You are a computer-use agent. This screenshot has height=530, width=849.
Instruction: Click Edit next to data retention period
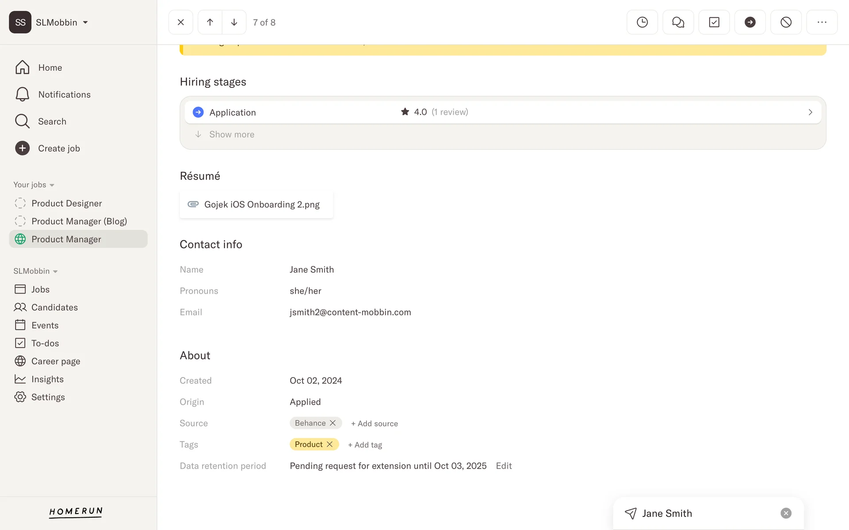(504, 466)
